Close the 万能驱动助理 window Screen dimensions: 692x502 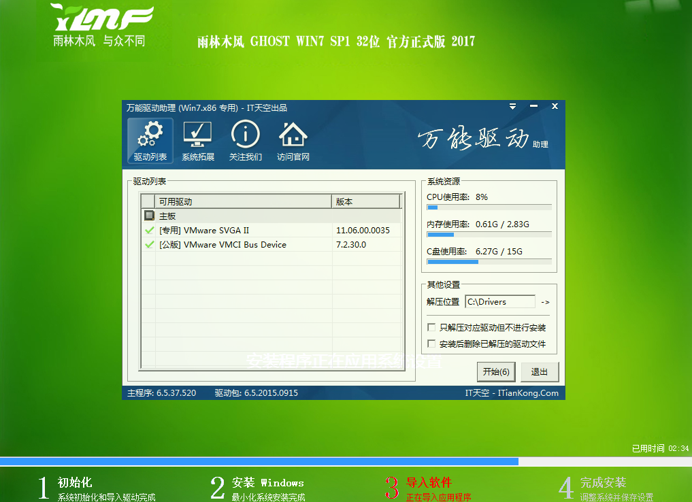point(555,106)
